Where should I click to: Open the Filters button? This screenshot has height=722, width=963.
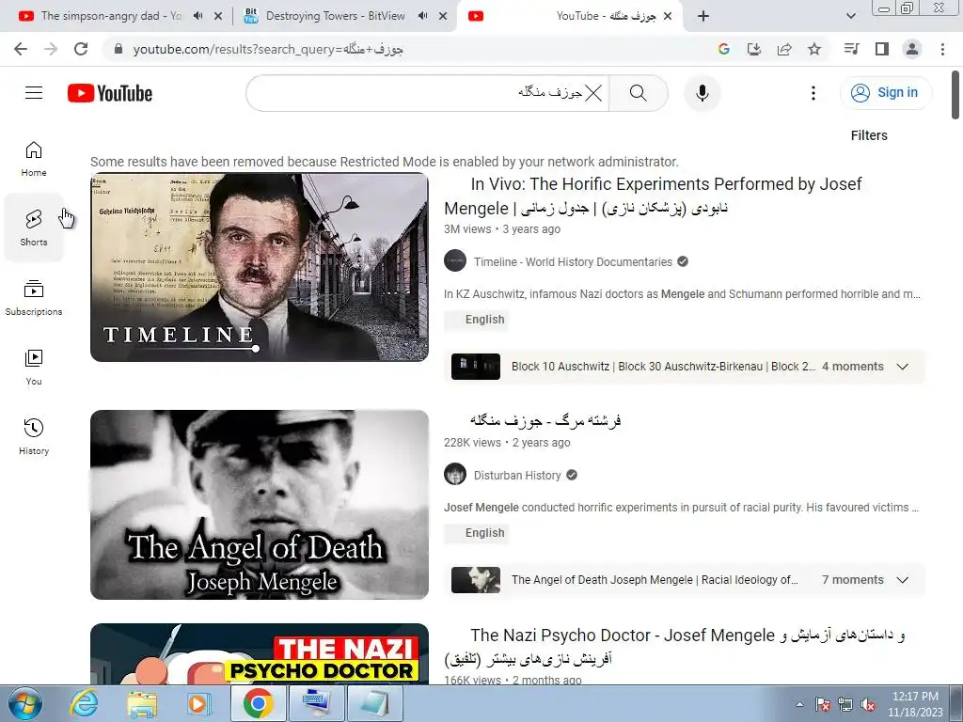869,135
